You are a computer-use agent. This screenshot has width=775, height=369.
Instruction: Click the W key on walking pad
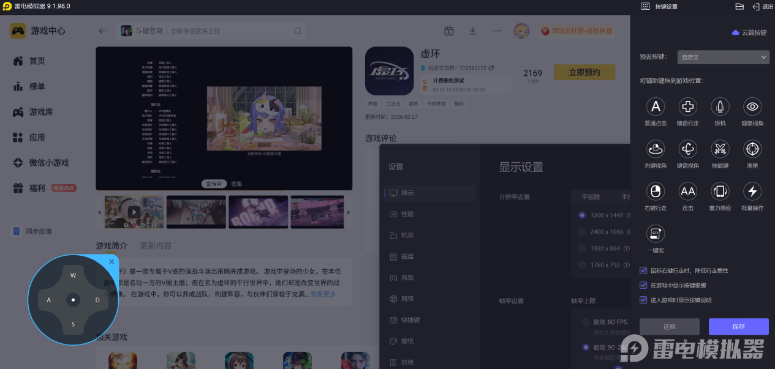pos(73,275)
